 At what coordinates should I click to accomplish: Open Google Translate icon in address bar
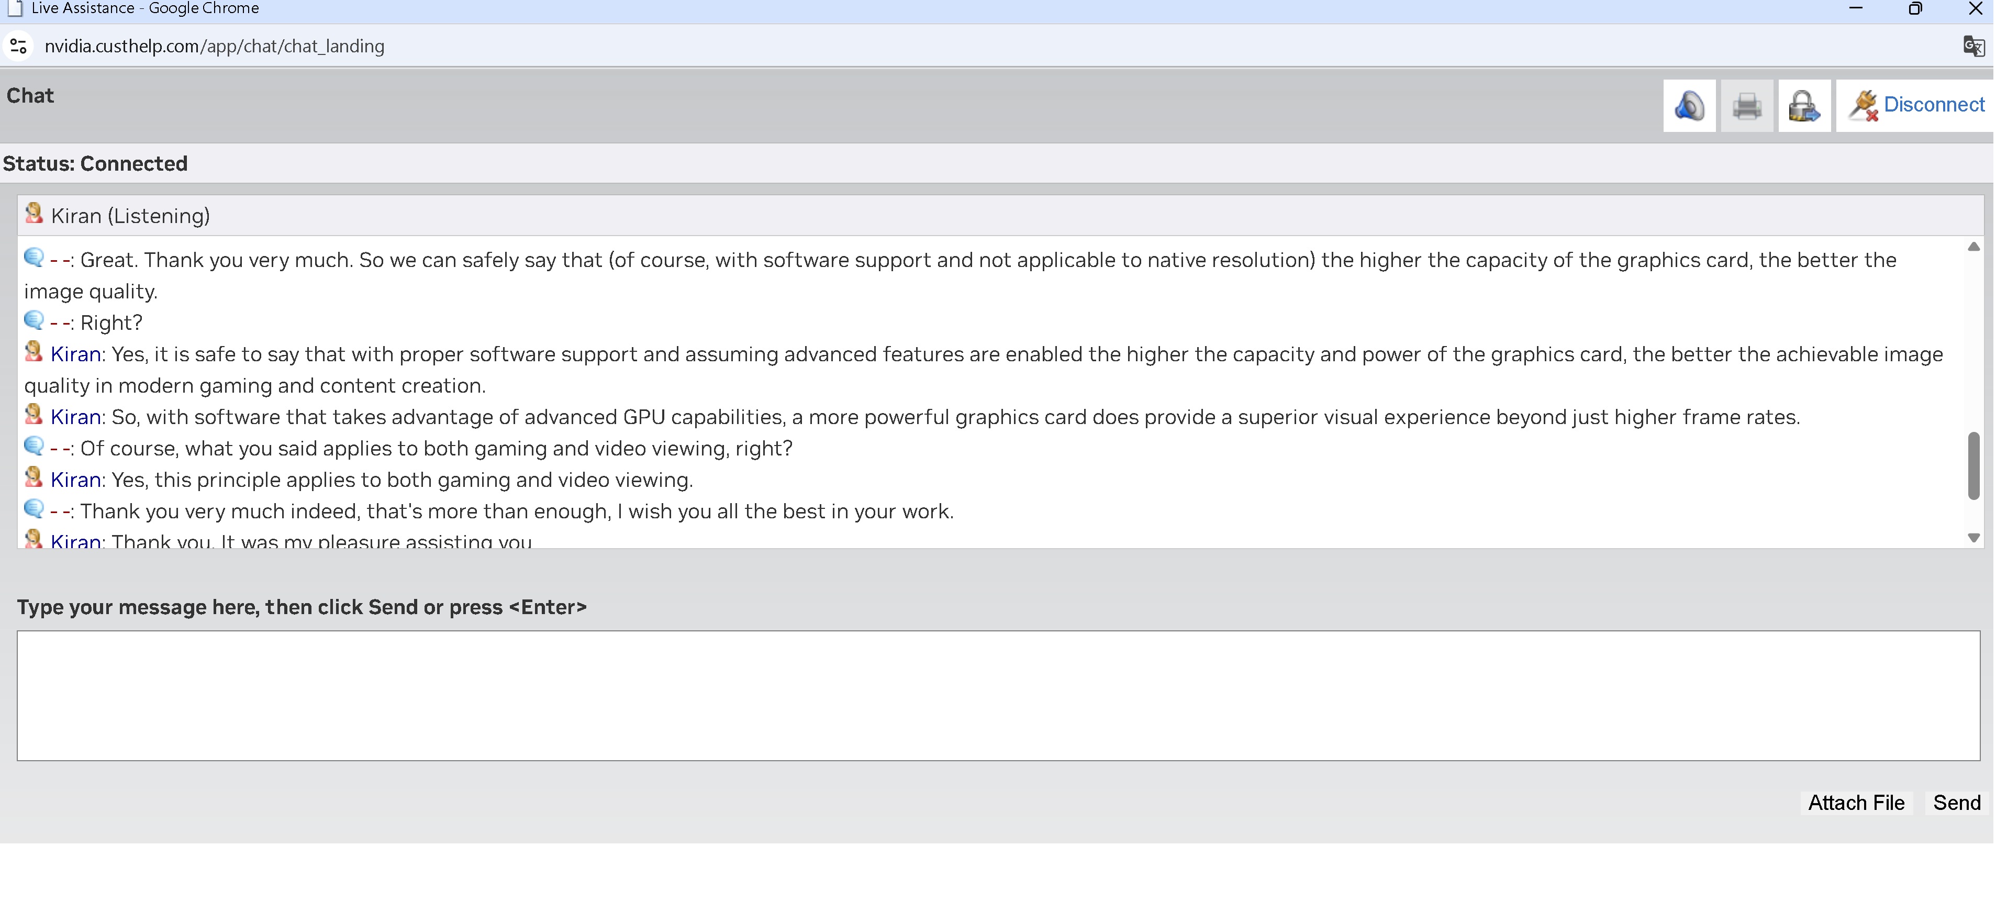click(1973, 47)
